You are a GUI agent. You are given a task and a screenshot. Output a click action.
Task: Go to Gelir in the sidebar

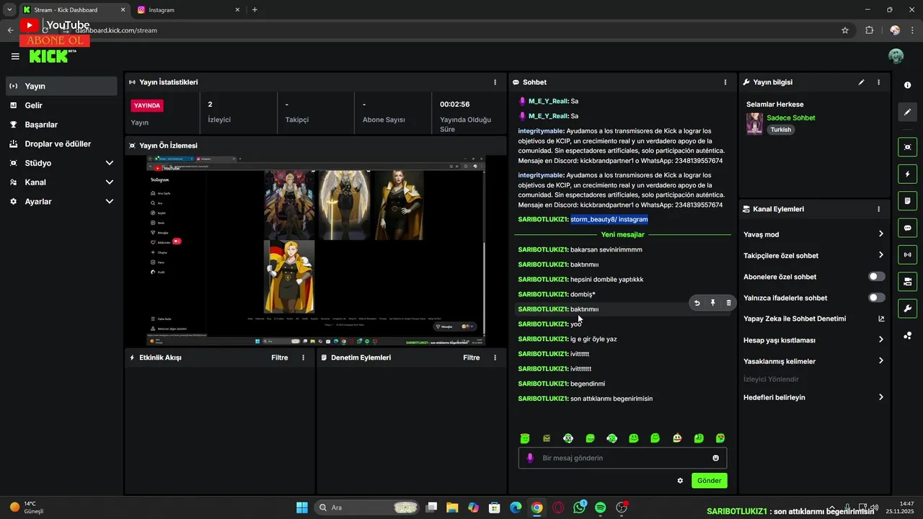pos(61,105)
